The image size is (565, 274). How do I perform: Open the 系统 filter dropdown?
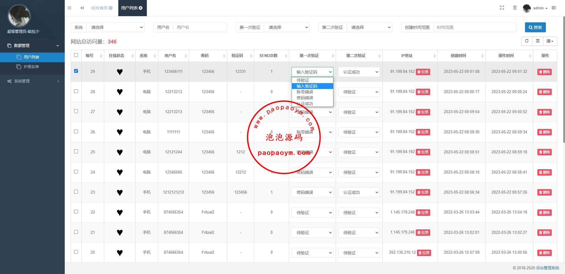(116, 27)
